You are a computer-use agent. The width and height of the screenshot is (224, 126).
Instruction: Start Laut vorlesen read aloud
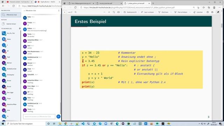[x=147, y=12]
